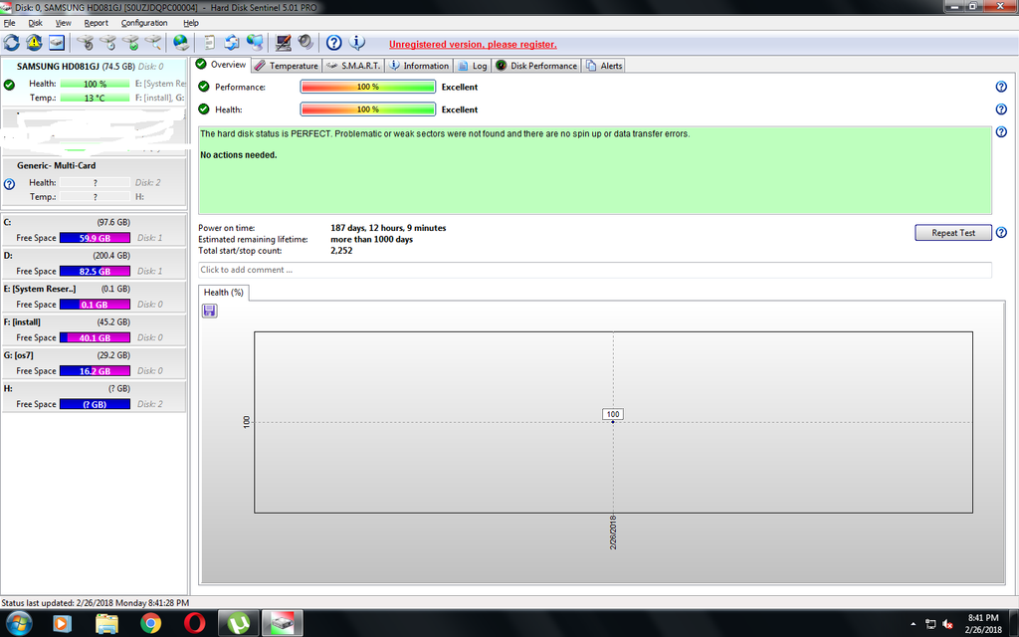Screen dimensions: 1019x637
Task: Open uTorrent from the taskbar
Action: pyautogui.click(x=239, y=624)
